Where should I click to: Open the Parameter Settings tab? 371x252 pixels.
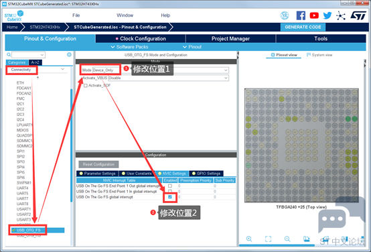coord(98,174)
